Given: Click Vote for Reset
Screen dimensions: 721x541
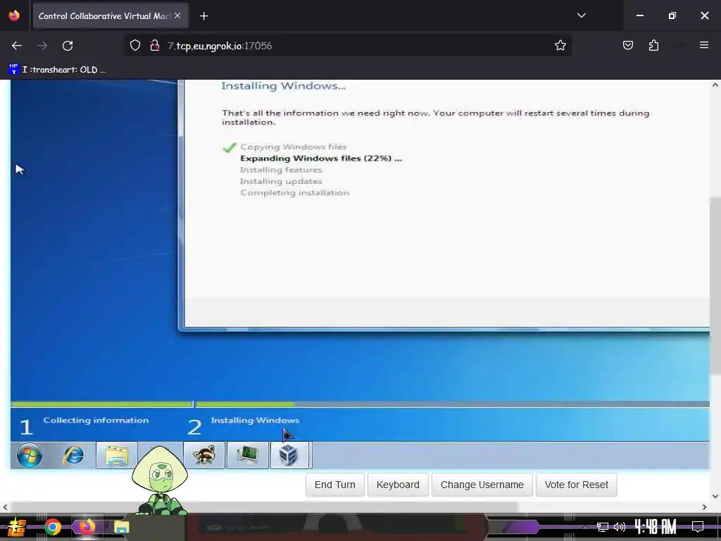Looking at the screenshot, I should point(576,485).
